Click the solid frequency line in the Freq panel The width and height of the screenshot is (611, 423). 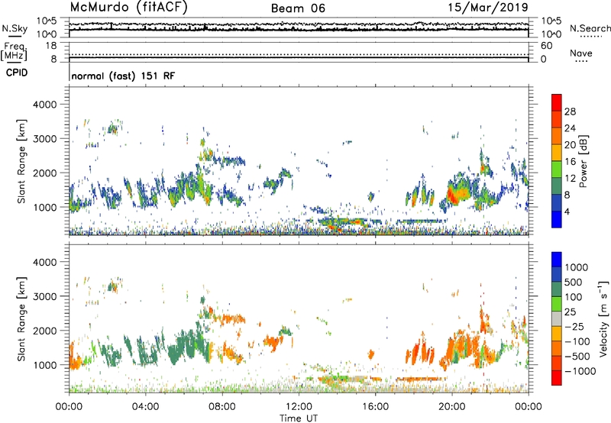pos(299,58)
